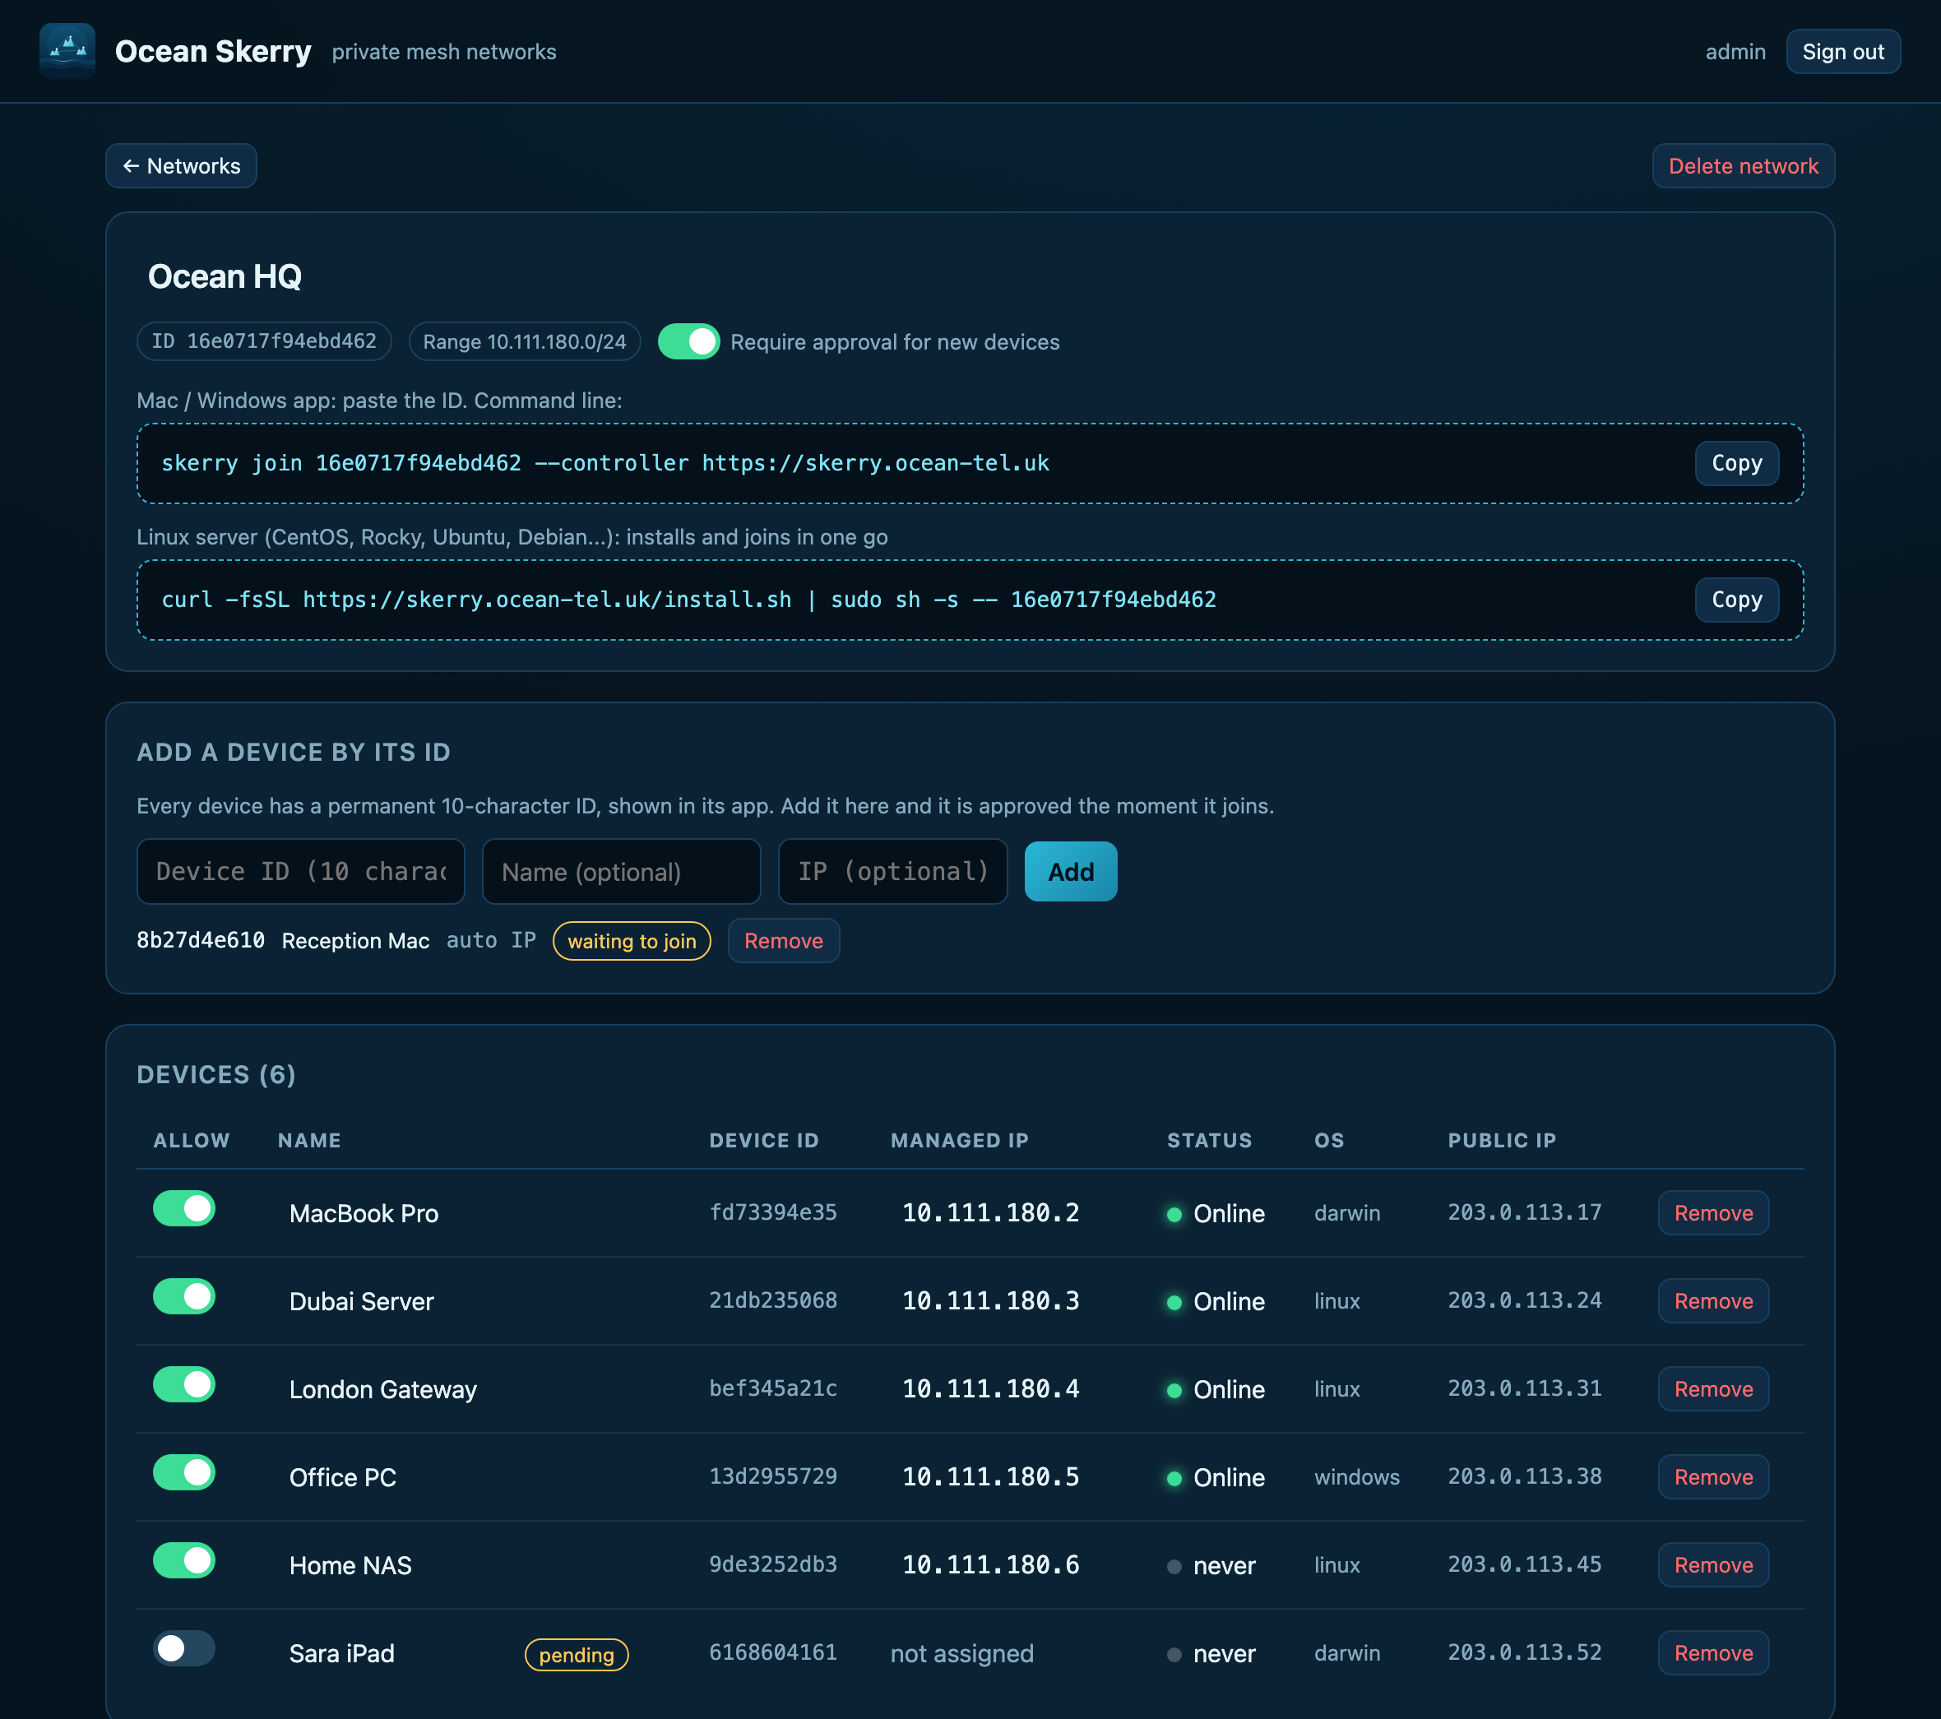The image size is (1941, 1719).
Task: Remove the MacBook Pro device
Action: pyautogui.click(x=1714, y=1214)
